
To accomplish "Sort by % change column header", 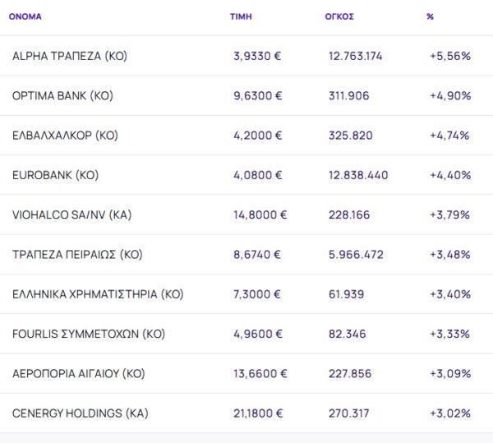I will point(430,16).
